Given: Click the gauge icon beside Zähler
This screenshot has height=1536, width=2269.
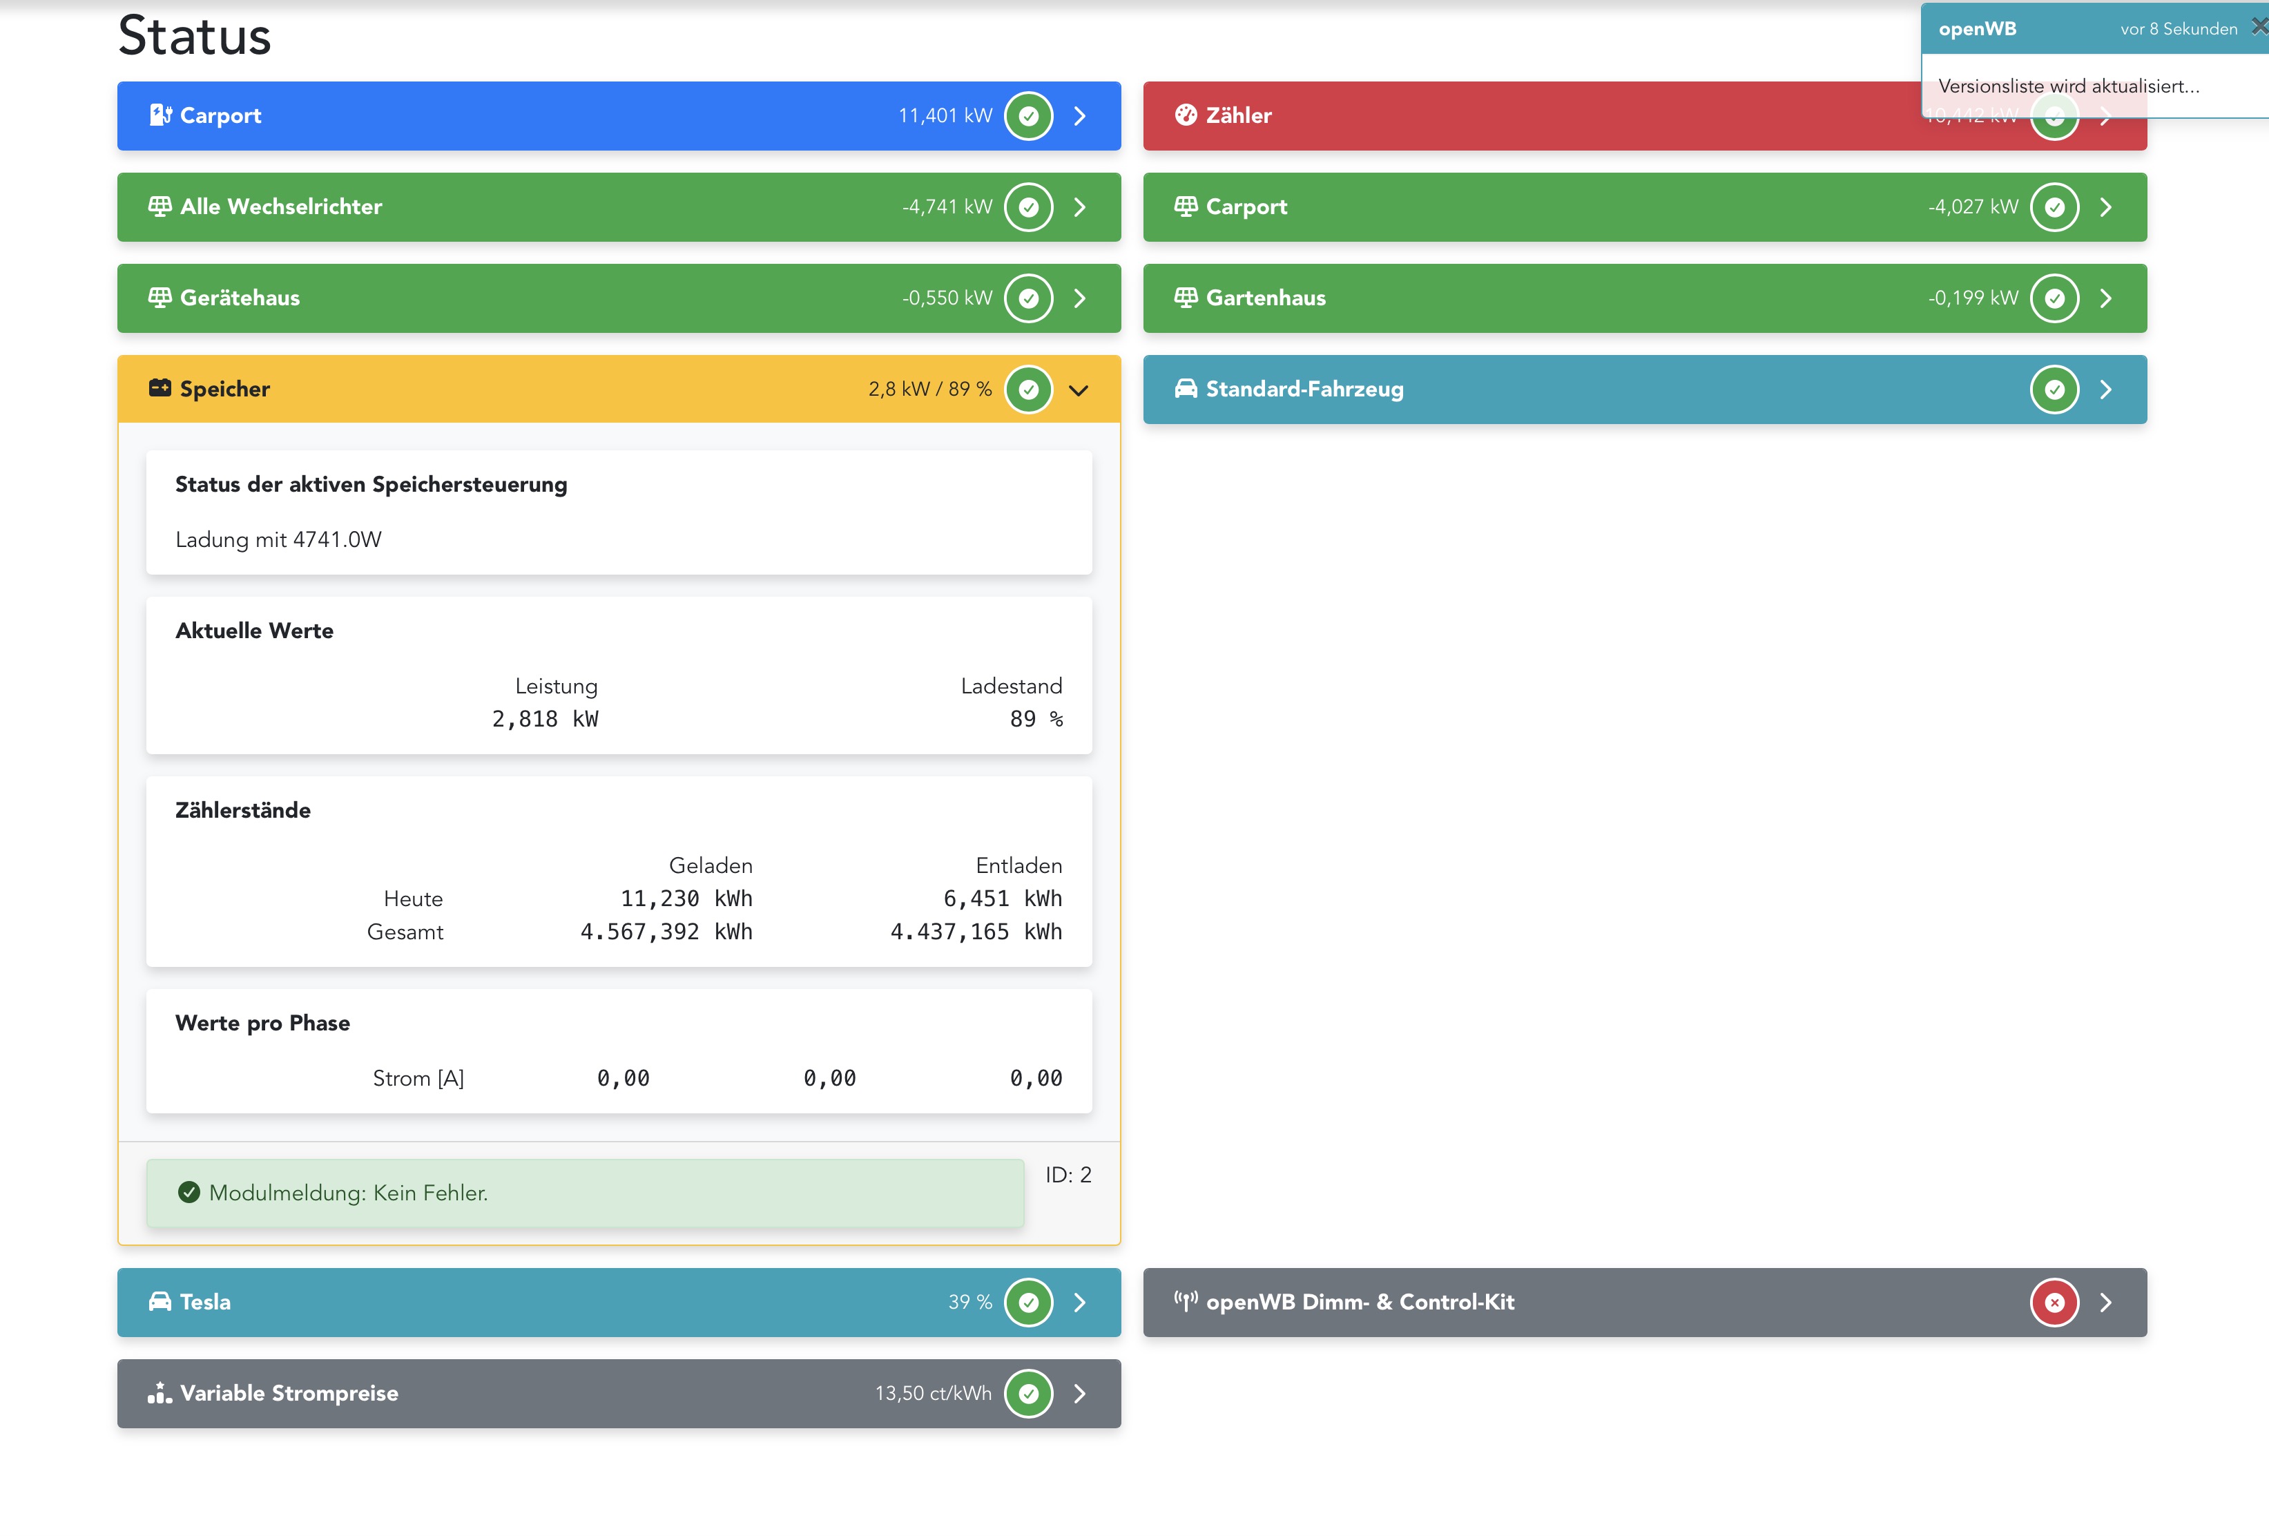Looking at the screenshot, I should [1186, 115].
